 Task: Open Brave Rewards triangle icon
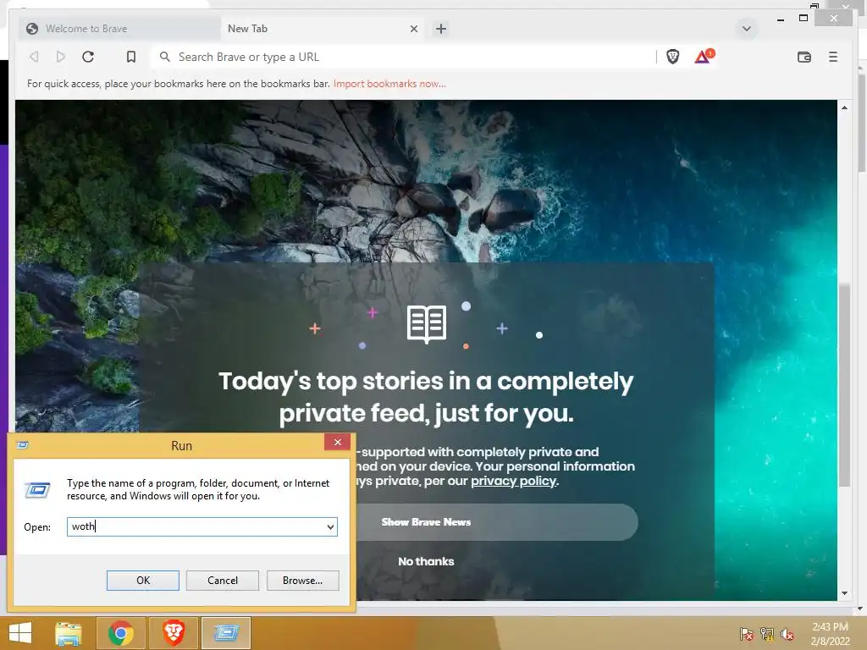[704, 57]
